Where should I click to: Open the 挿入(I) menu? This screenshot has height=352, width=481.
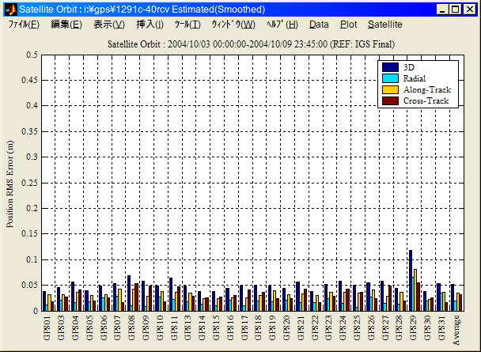coord(150,25)
